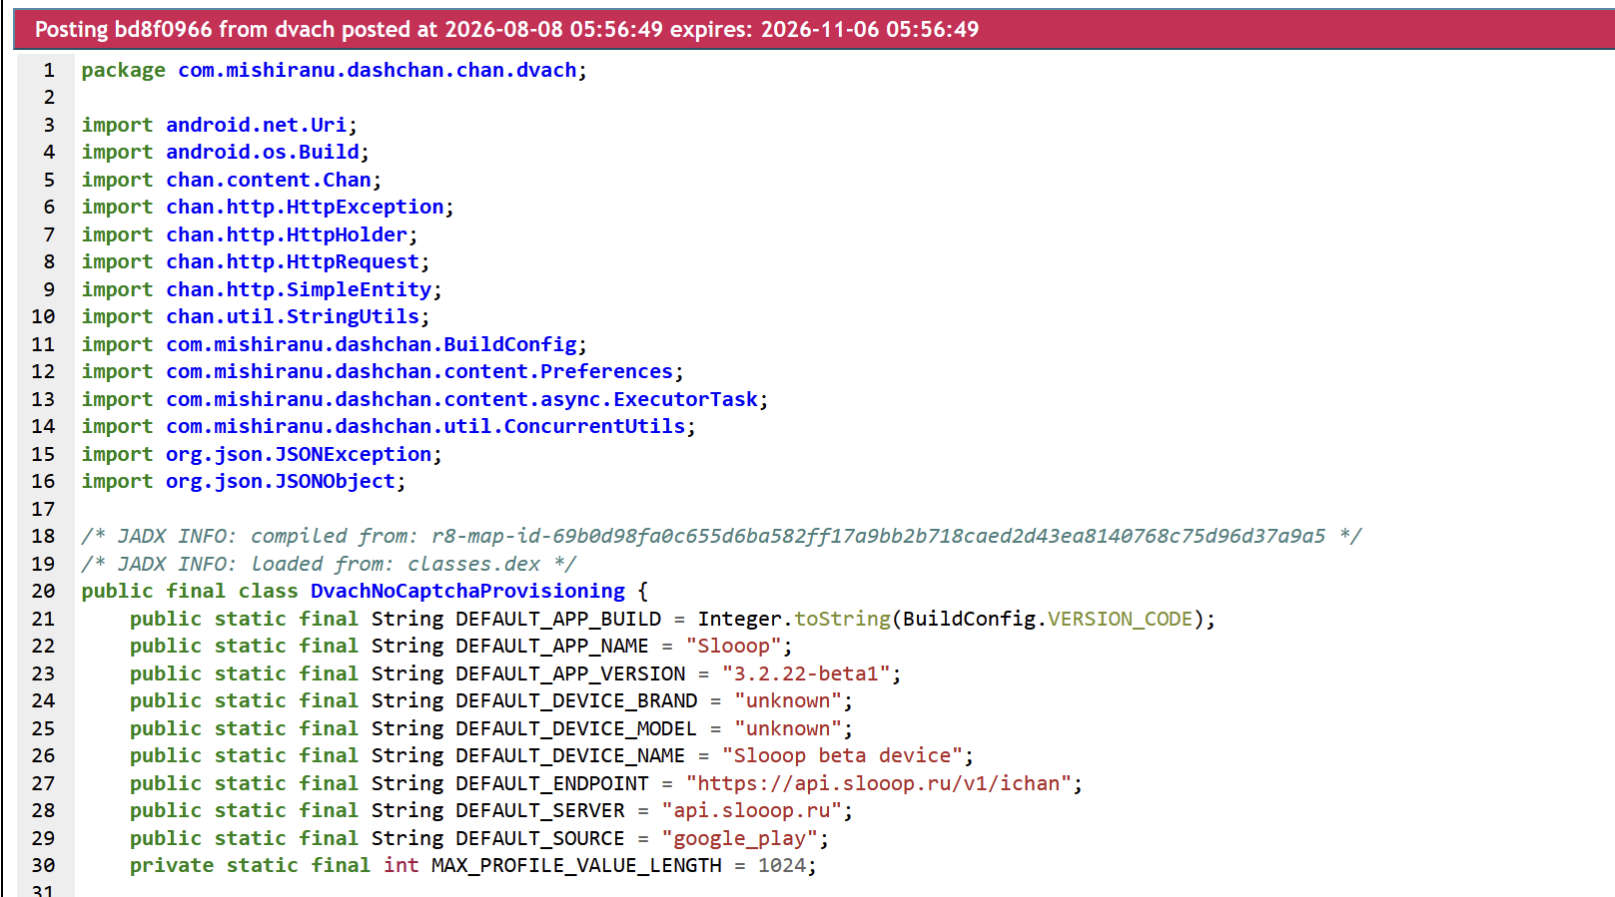Click the 'loaded from: classes.dex' comment
This screenshot has height=897, width=1615.
click(x=329, y=564)
